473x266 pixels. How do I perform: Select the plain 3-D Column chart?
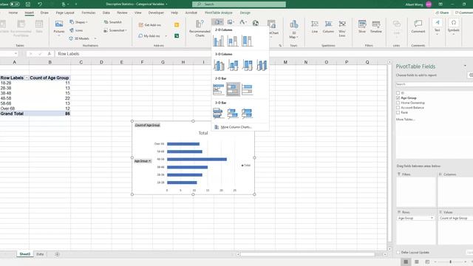262,65
